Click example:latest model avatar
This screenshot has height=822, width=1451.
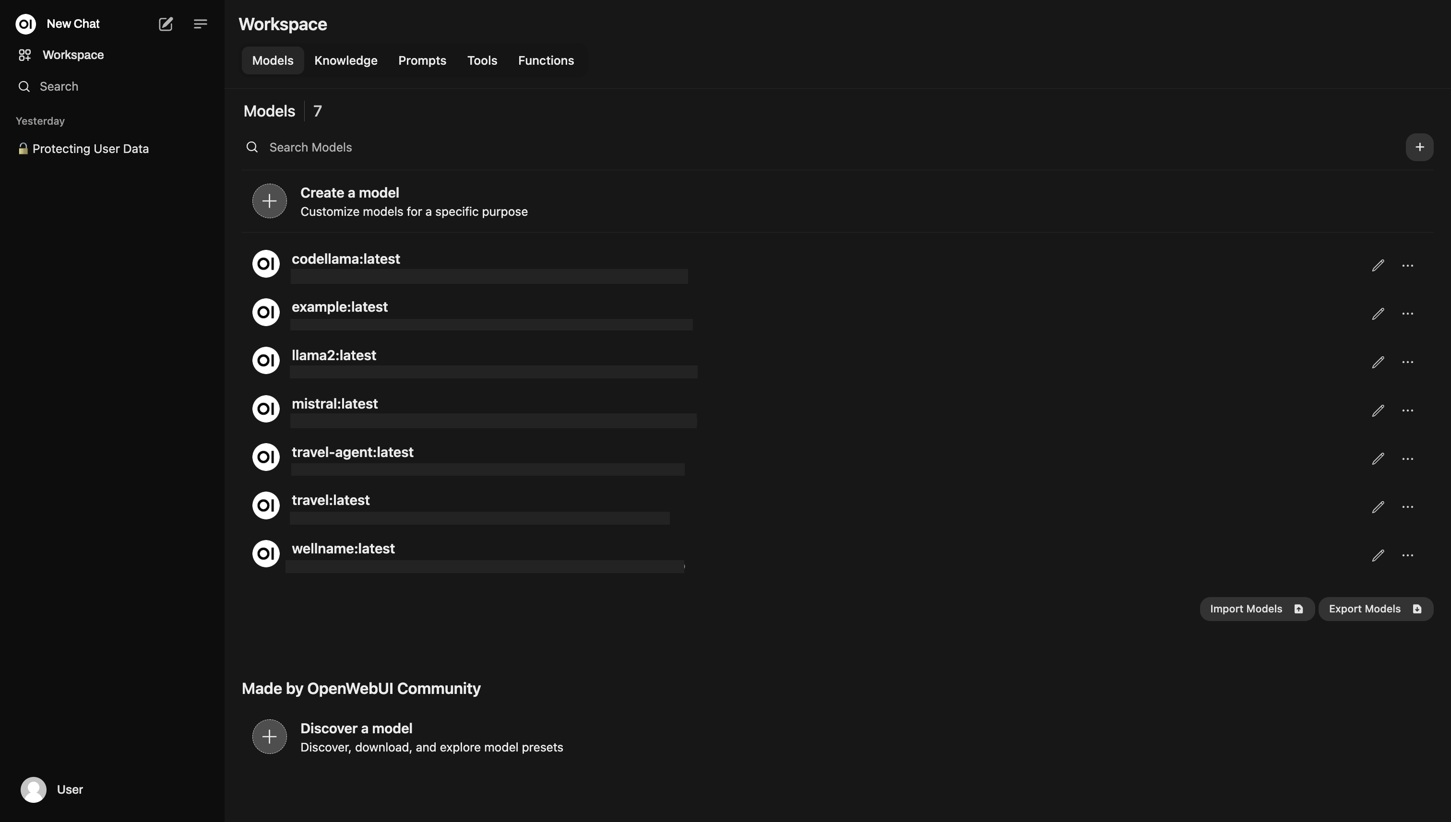pos(266,312)
